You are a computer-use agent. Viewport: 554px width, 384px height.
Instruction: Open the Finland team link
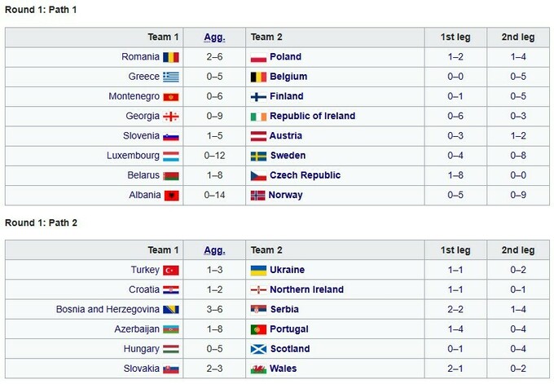[286, 96]
